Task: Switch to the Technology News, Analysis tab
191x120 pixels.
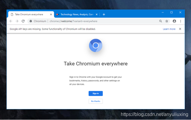Action: point(77,15)
